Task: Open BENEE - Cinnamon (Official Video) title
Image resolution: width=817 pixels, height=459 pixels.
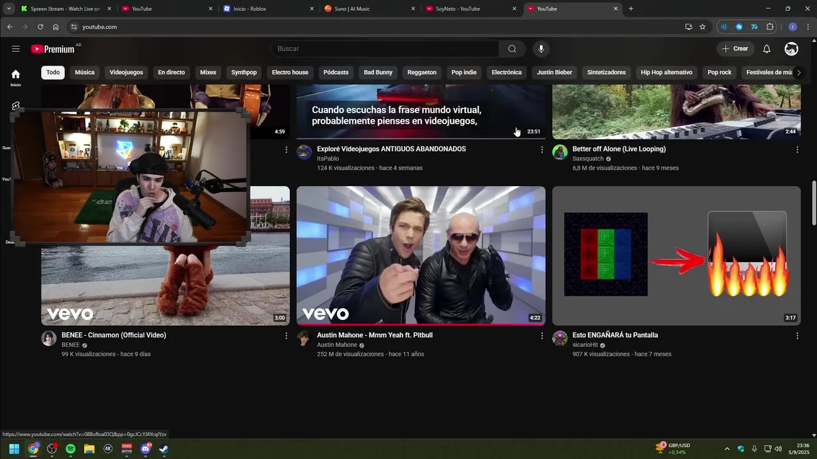Action: tap(114, 335)
